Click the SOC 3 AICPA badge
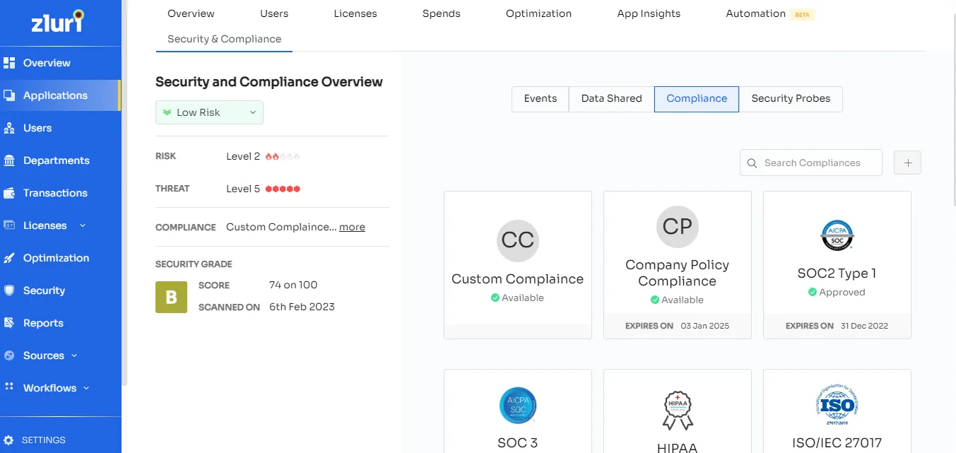The image size is (956, 453). point(518,406)
